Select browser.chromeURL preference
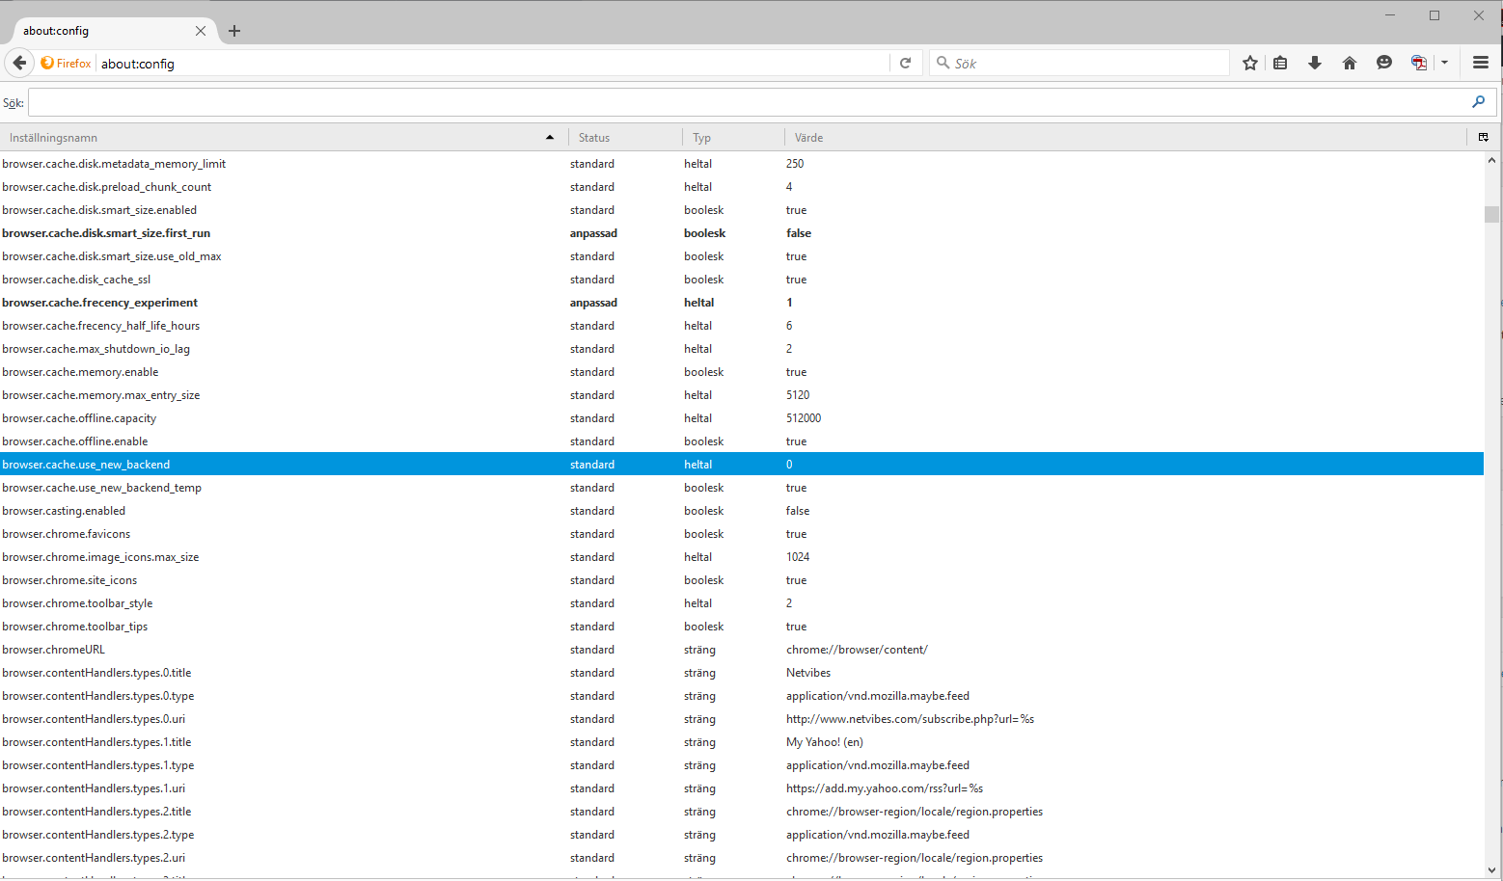Screen dimensions: 1503x881 pos(742,650)
